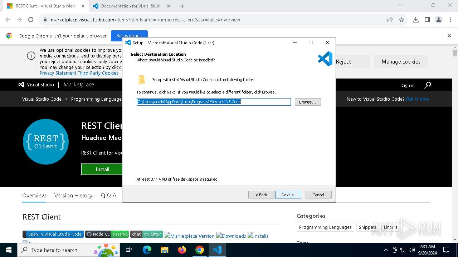Viewport: 458px width, 257px height.
Task: Click the taskbar search box
Action: tap(69, 250)
